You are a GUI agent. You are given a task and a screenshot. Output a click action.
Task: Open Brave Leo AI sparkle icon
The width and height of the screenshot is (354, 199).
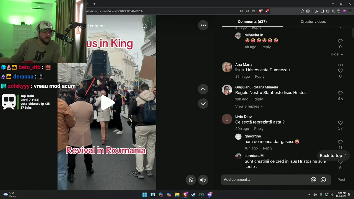(x=333, y=11)
